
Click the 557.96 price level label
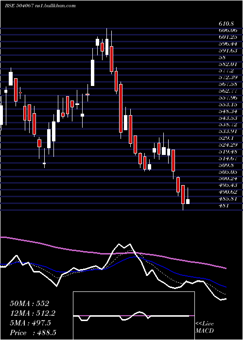(228, 98)
